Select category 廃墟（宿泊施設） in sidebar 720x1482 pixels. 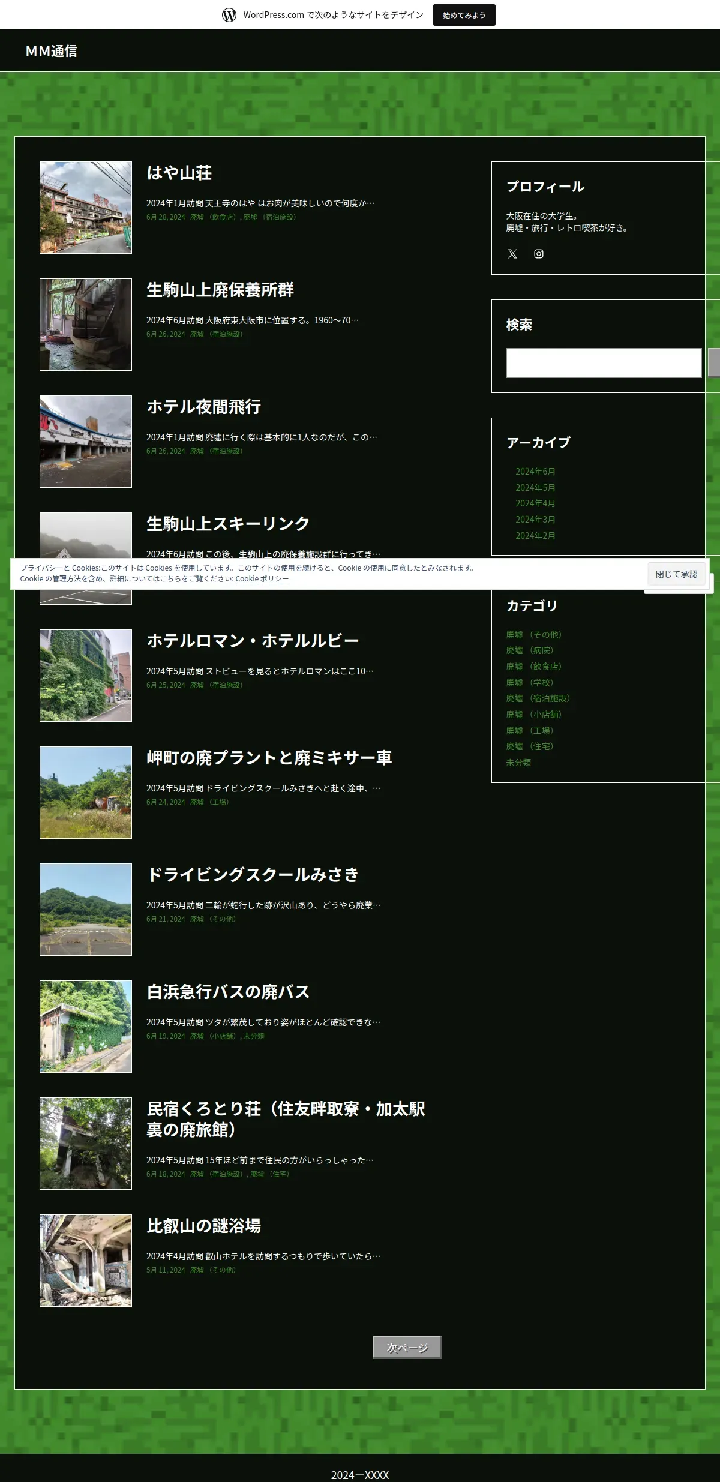click(x=538, y=698)
